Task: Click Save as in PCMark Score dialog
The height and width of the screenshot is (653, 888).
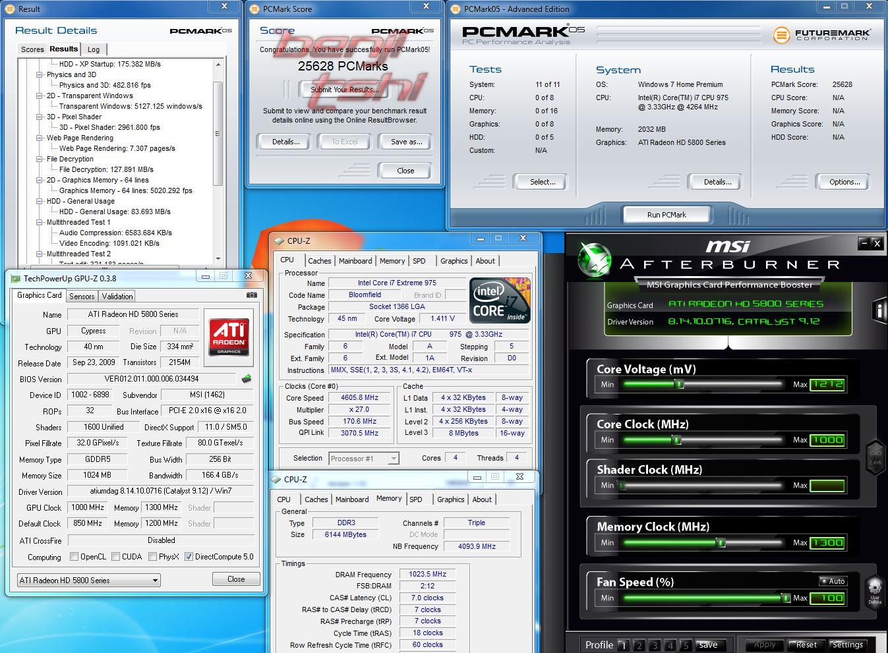Action: pos(406,142)
